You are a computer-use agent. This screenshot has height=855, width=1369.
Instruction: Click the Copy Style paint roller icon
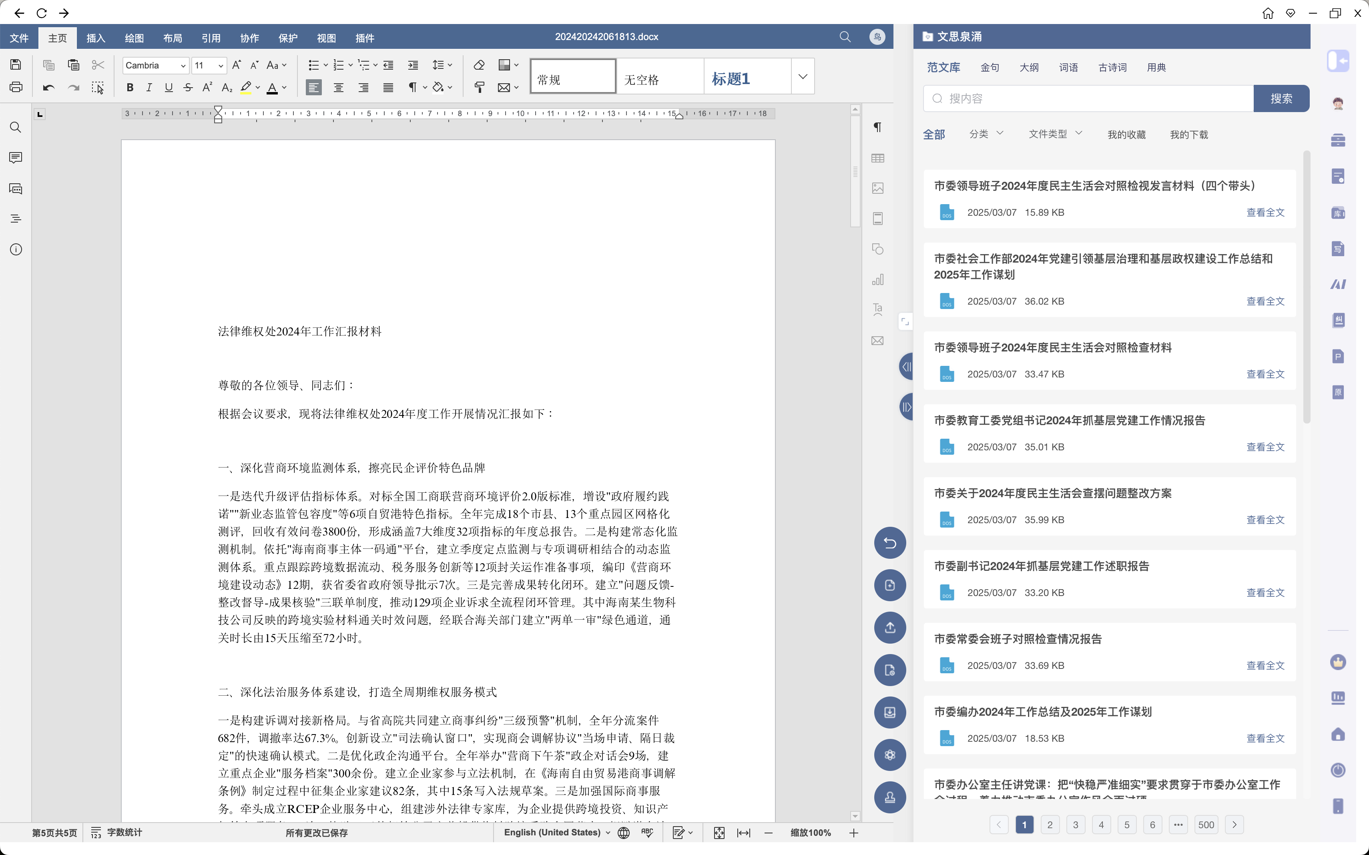[x=479, y=88]
